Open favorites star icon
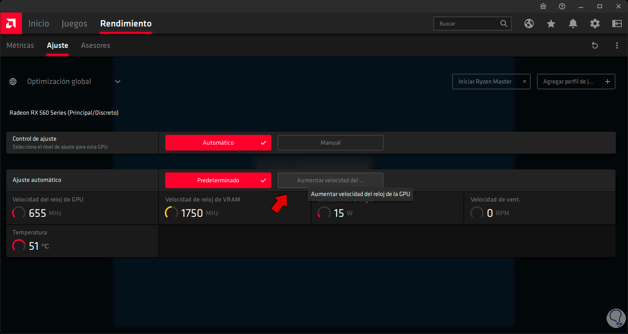 coord(551,24)
